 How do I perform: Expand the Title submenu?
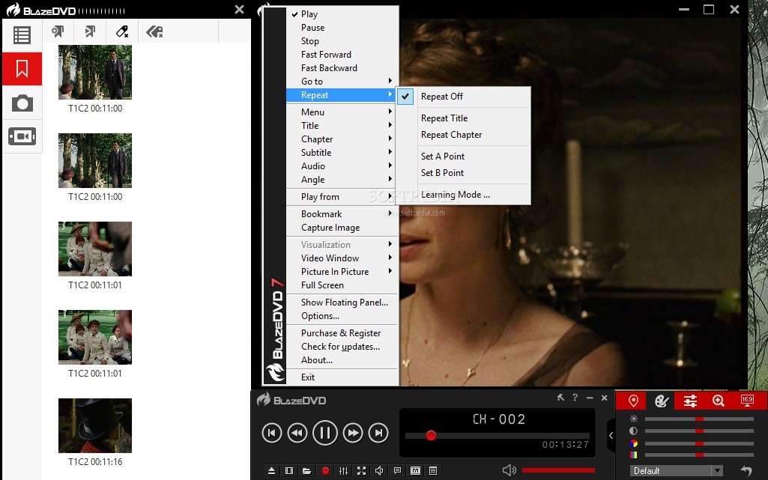click(342, 126)
